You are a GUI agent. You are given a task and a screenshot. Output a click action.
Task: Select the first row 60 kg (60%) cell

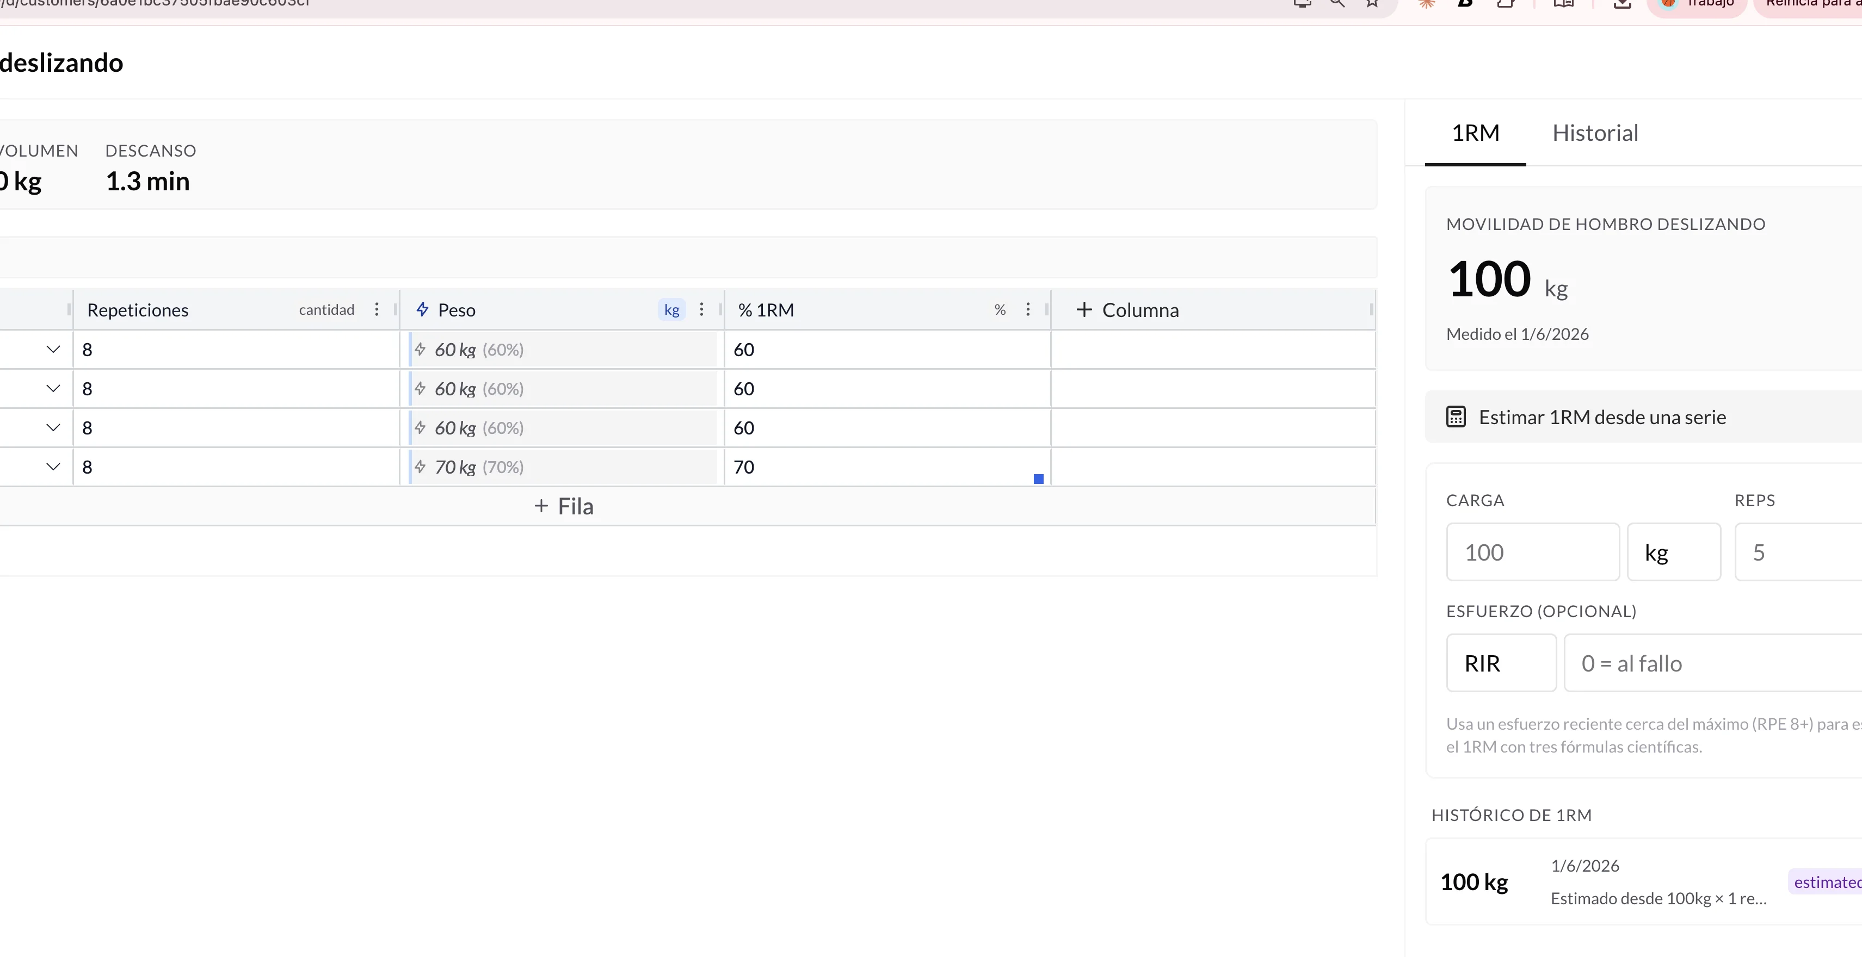click(563, 350)
